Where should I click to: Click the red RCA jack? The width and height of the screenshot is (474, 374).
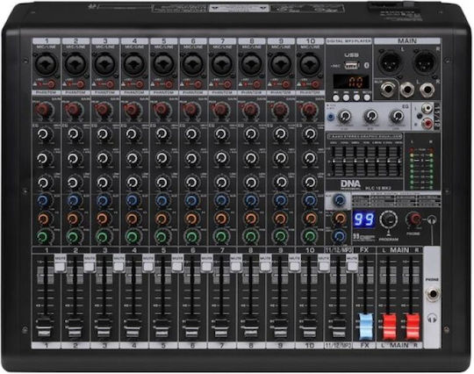pyautogui.click(x=427, y=123)
